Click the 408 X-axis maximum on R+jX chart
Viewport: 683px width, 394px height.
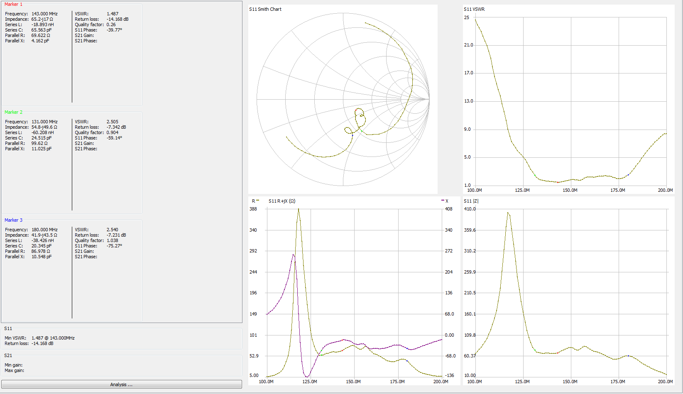pos(449,209)
